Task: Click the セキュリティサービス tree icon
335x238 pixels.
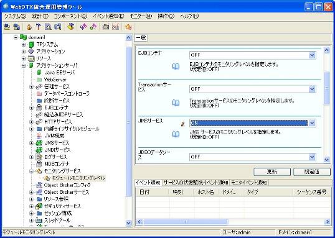Action: point(39,206)
